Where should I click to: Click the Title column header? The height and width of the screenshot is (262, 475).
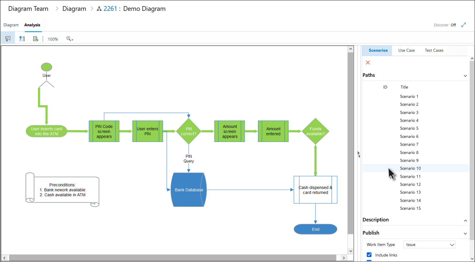pyautogui.click(x=404, y=87)
